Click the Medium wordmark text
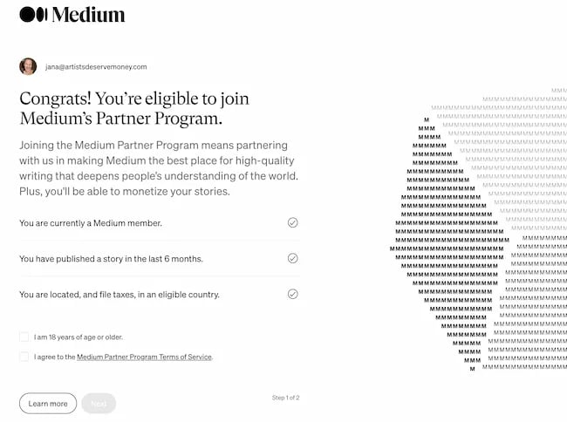Screen dimensions: 567x422 click(x=88, y=15)
